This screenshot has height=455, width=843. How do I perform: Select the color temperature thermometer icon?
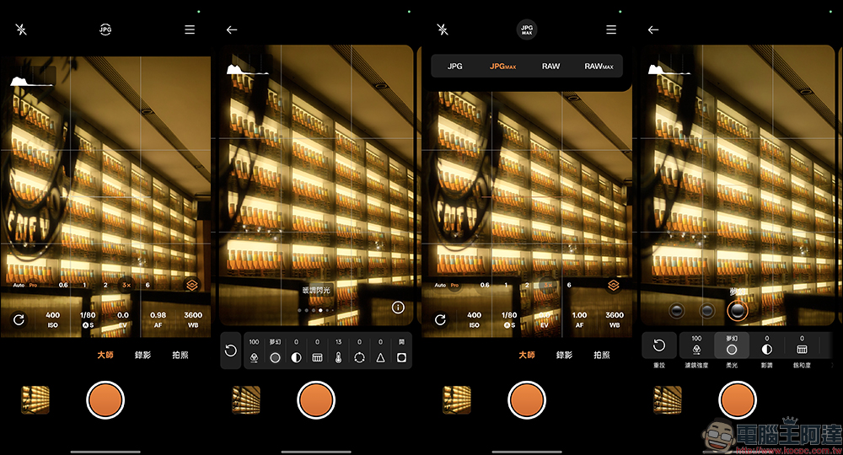(x=338, y=357)
